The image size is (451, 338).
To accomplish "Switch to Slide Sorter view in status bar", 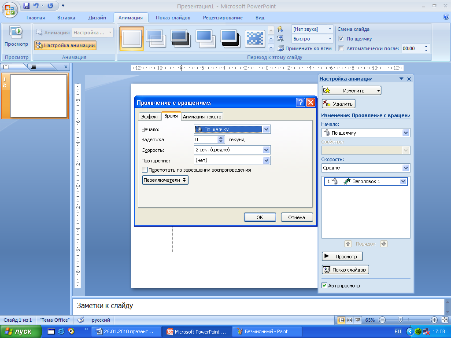I will (349, 320).
